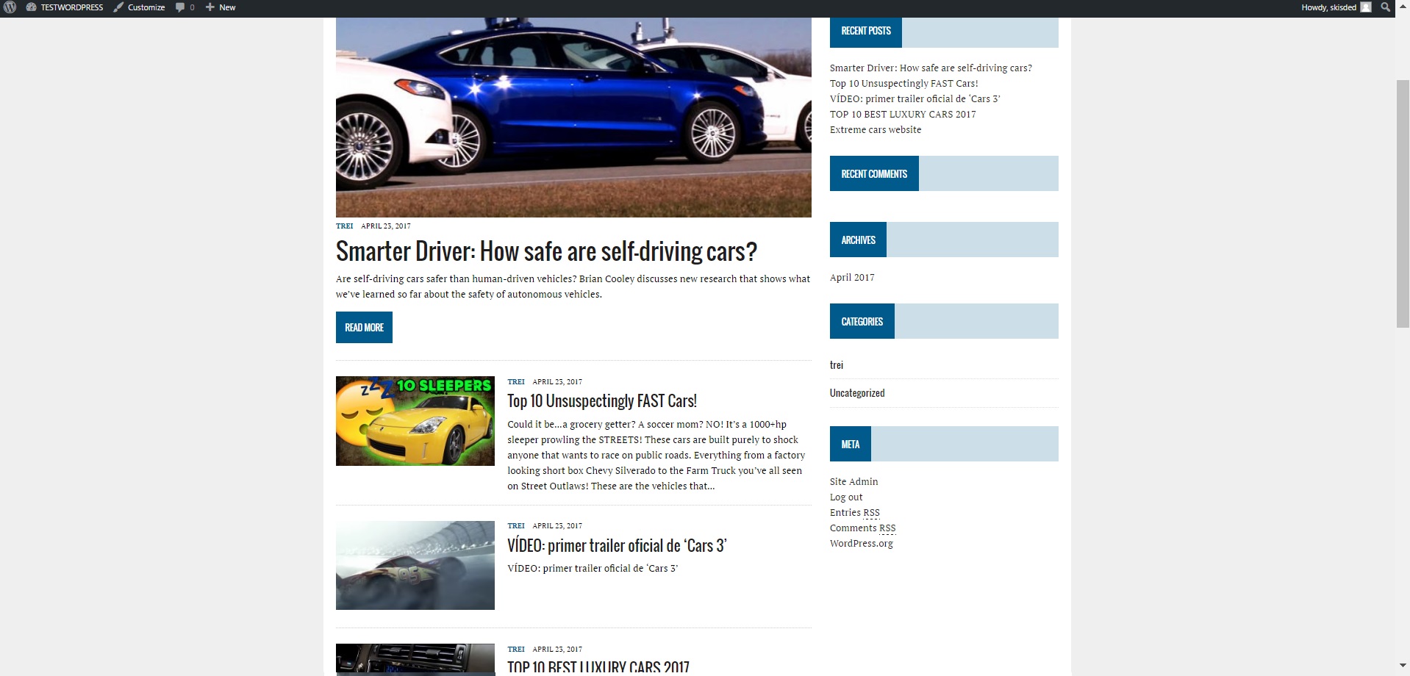Click TREI category above the Smarter Driver title
1410x676 pixels.
pos(344,226)
